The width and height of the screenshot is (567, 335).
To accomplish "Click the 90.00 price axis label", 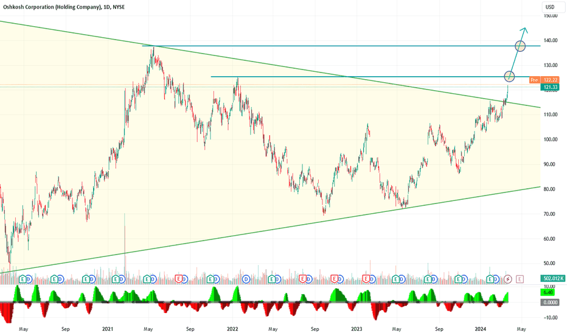I will coord(550,164).
